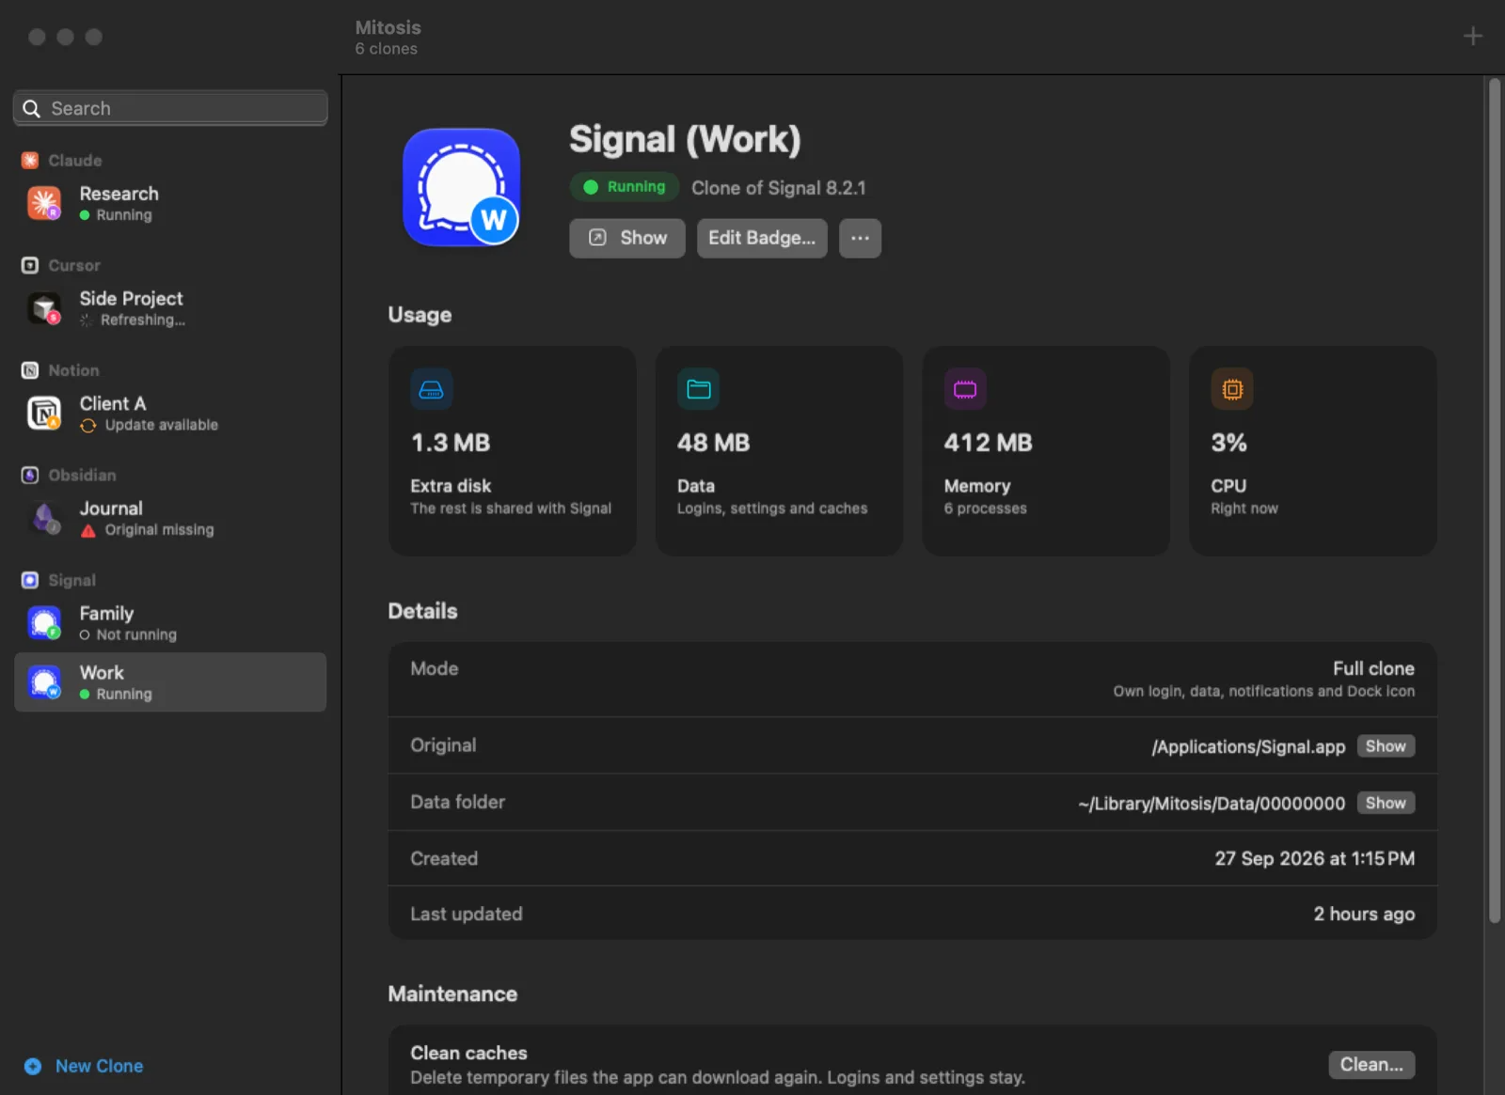Screen dimensions: 1505x1095
Task: Click the Signal group header
Action: pyautogui.click(x=58, y=580)
